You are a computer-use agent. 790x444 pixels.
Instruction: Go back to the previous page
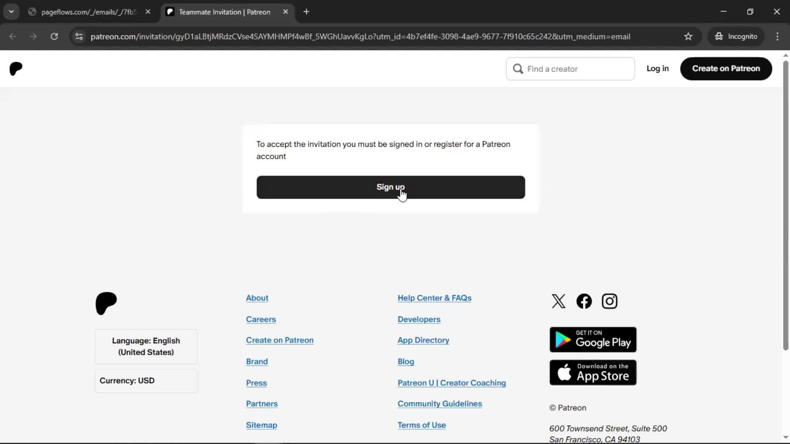[13, 37]
